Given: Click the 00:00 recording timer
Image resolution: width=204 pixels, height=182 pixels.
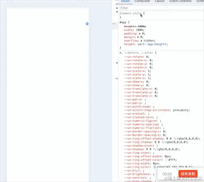Looking at the screenshot, I should tap(167, 174).
